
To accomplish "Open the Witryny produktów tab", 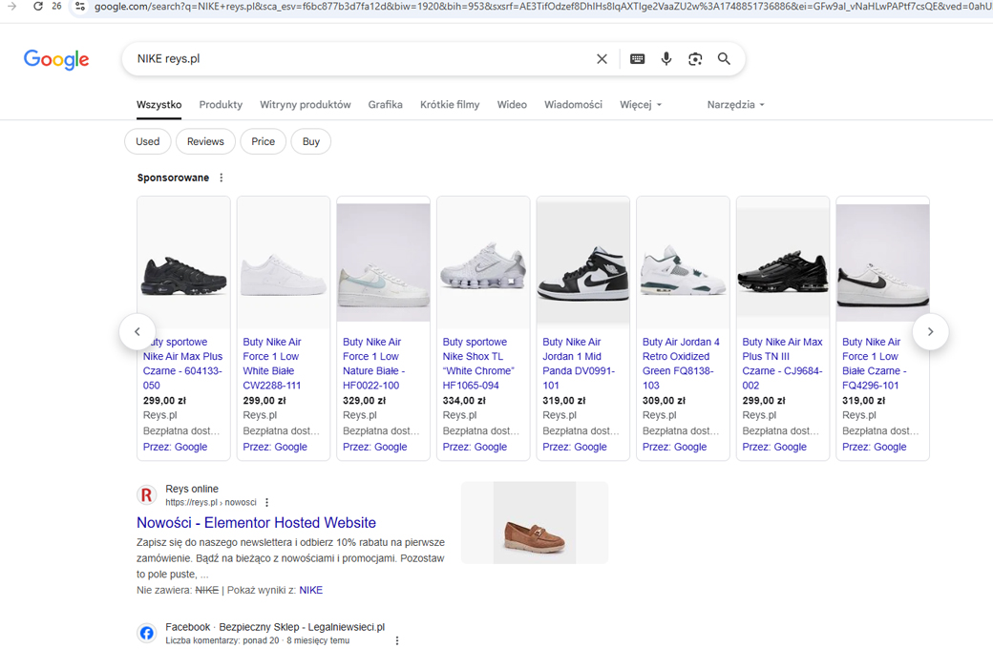I will [306, 104].
